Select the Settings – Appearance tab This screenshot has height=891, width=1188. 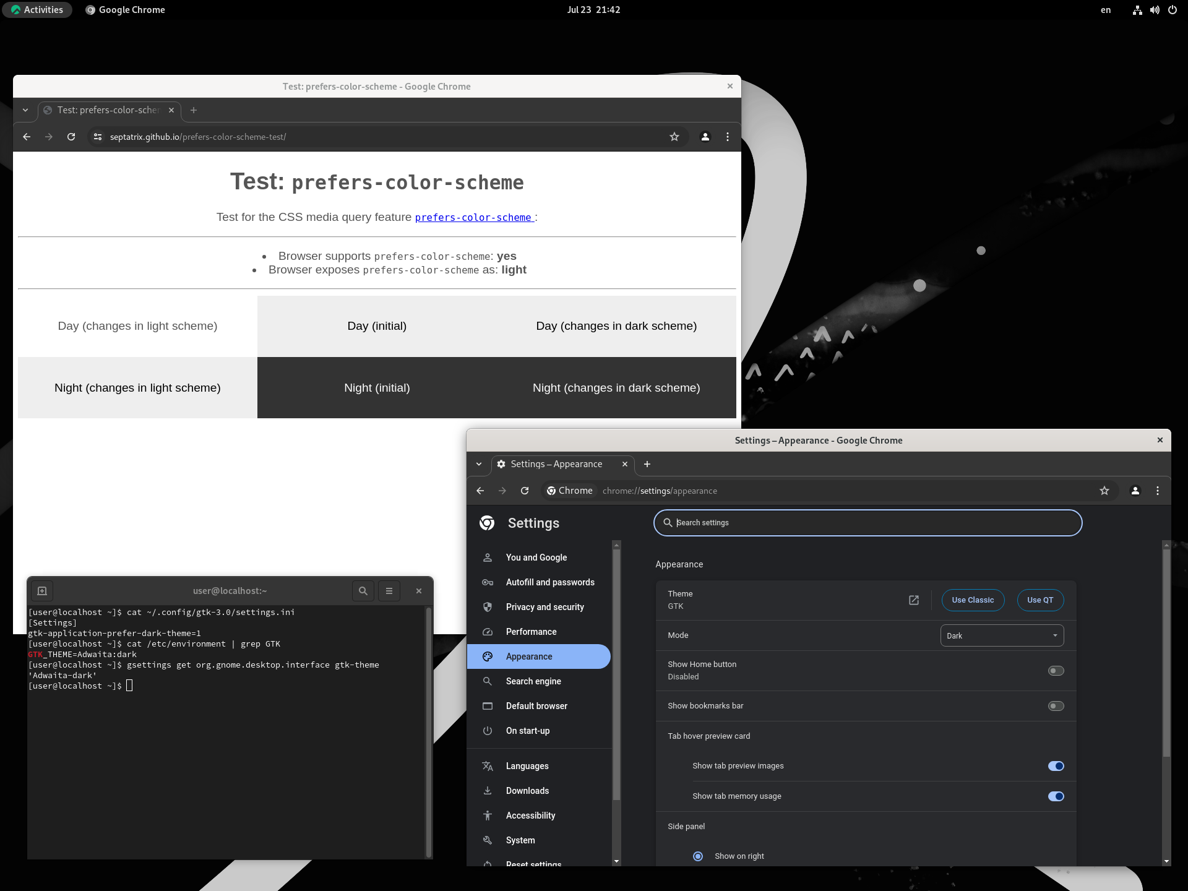(556, 464)
